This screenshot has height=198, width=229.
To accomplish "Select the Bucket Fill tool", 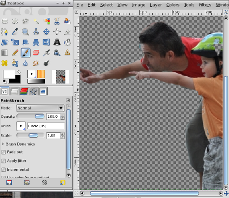I will (67, 42).
